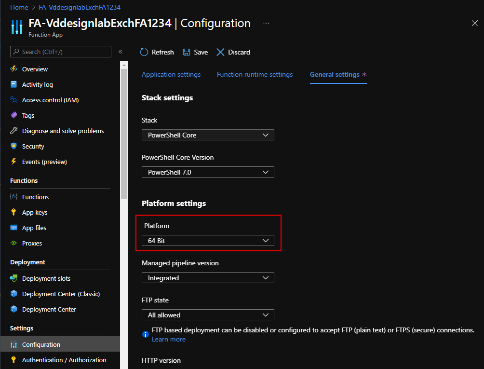484x369 pixels.
Task: Click the Configuration sliders icon in sidebar
Action: pyautogui.click(x=13, y=344)
